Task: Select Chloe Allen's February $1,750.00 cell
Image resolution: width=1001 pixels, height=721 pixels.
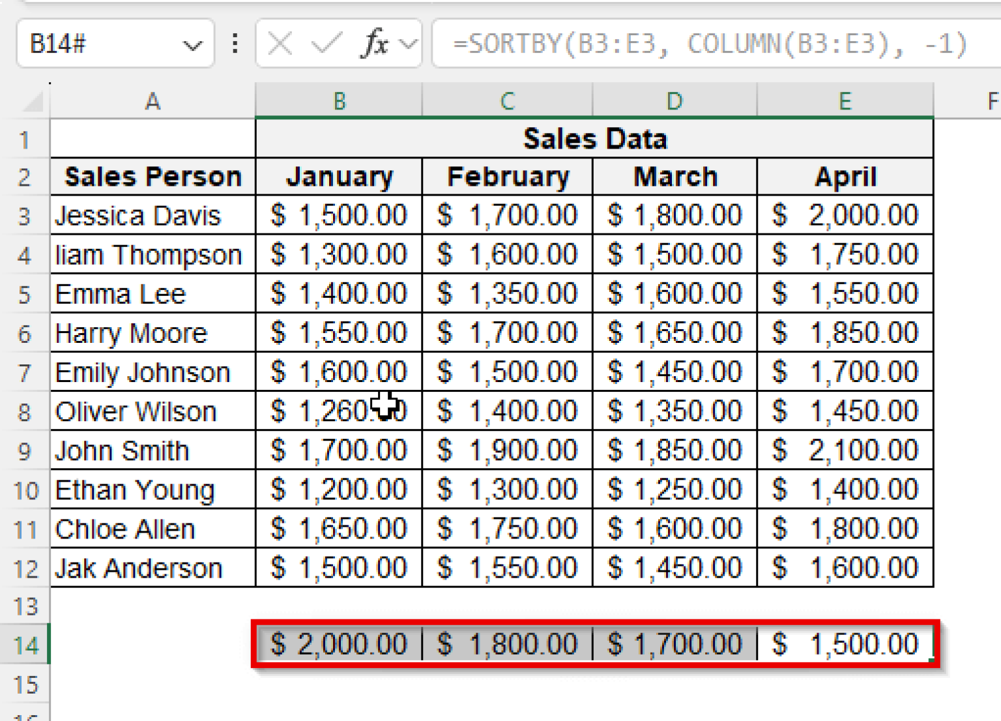Action: [x=507, y=529]
